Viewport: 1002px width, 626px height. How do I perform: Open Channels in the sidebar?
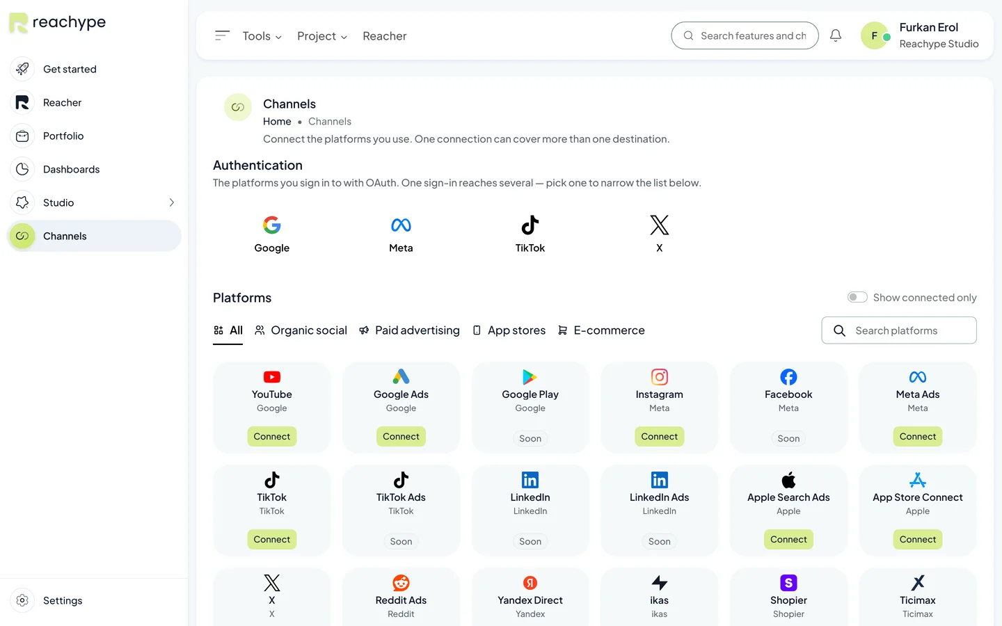tap(95, 236)
